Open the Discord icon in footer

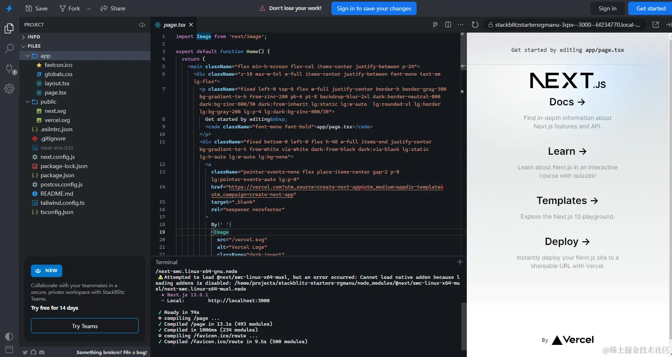pos(42,352)
